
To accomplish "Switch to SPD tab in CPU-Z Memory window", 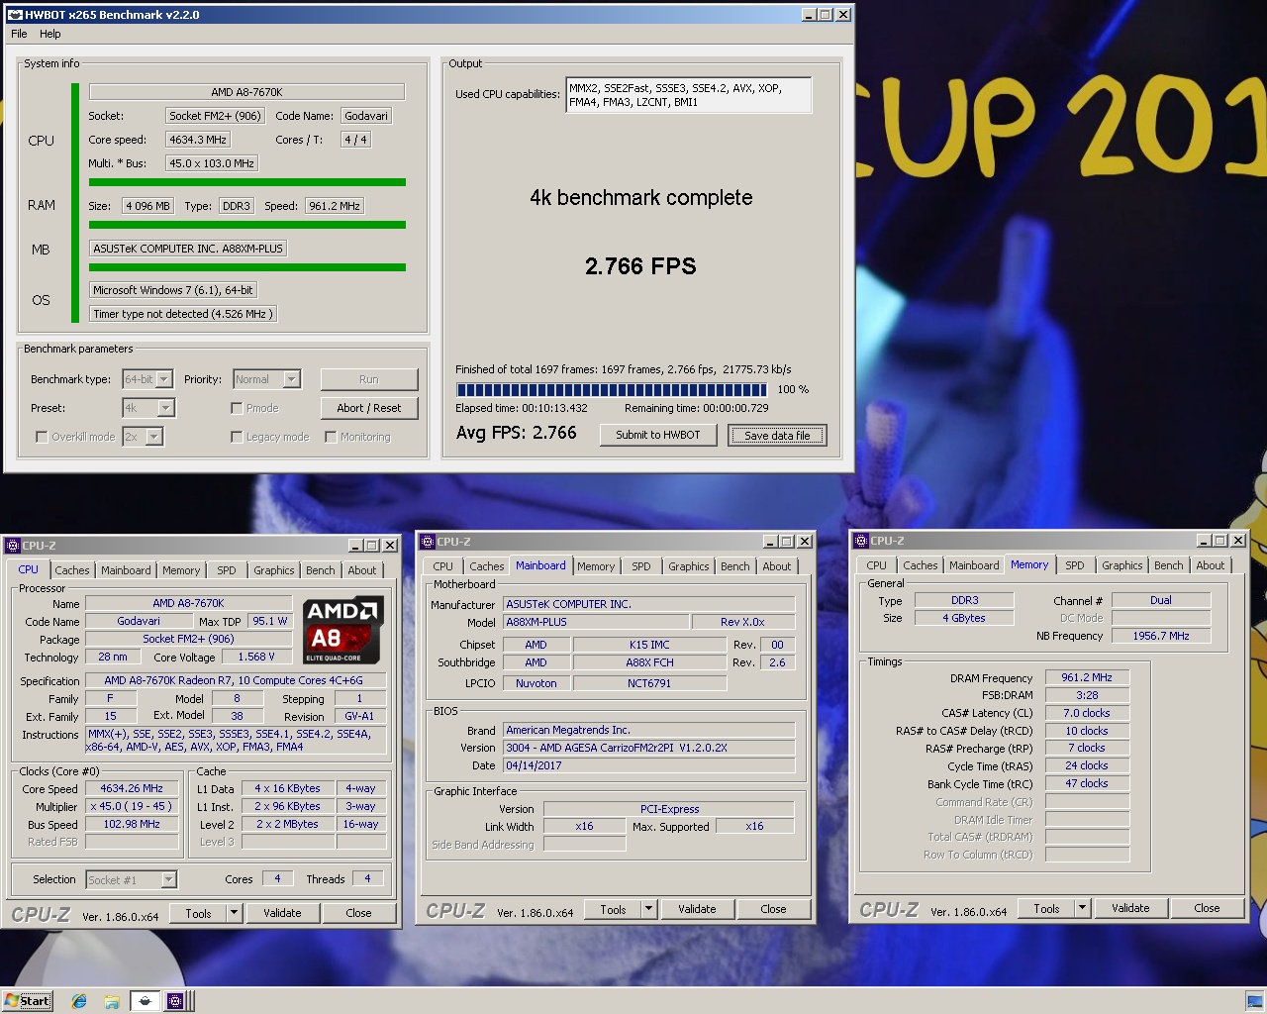I will pos(1075,565).
